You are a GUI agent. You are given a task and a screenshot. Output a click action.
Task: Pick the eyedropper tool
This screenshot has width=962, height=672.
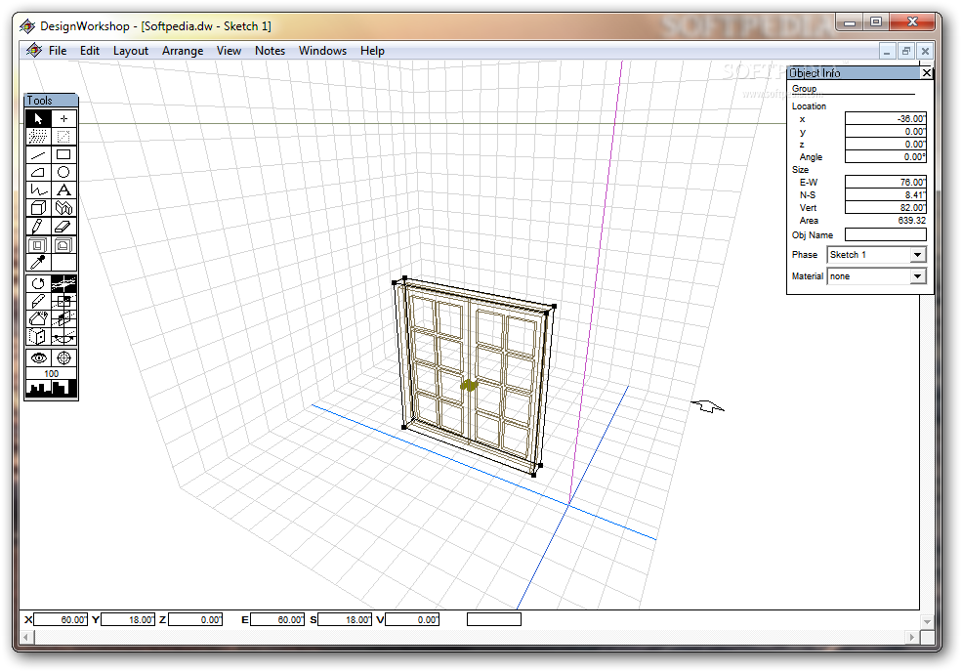tap(38, 263)
